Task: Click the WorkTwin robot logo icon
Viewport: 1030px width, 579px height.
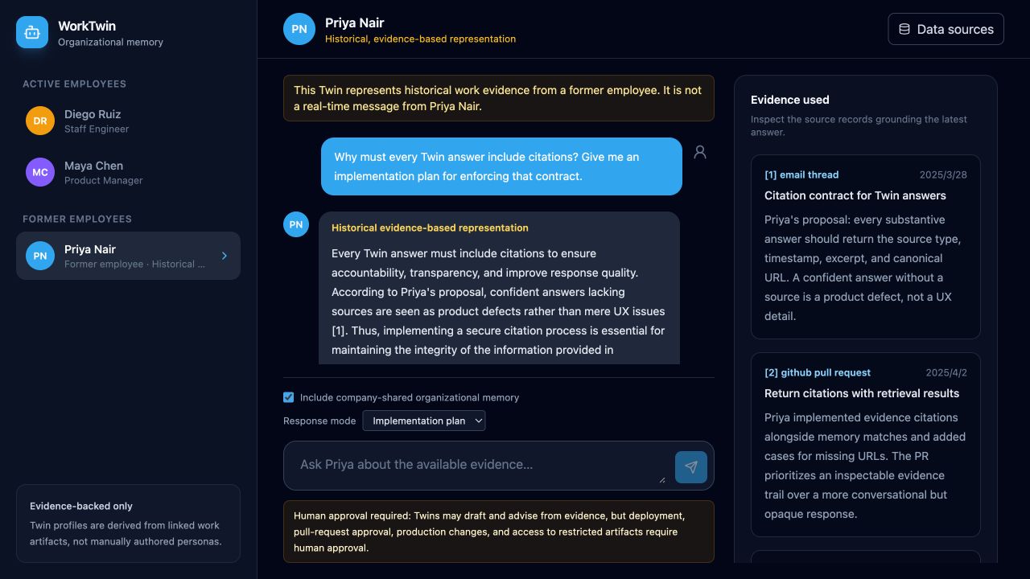Action: point(32,32)
